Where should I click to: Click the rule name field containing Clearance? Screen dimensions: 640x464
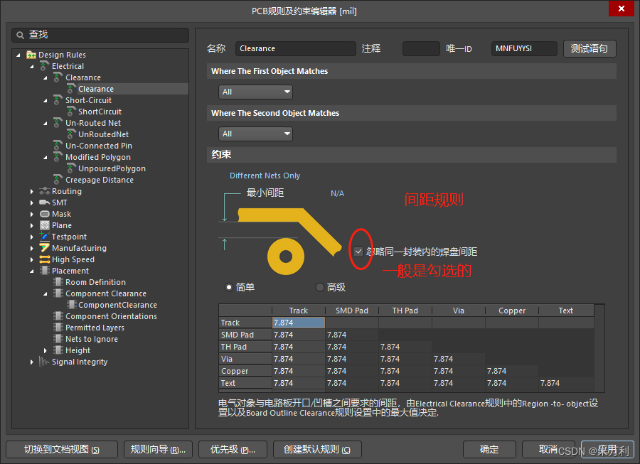click(295, 48)
